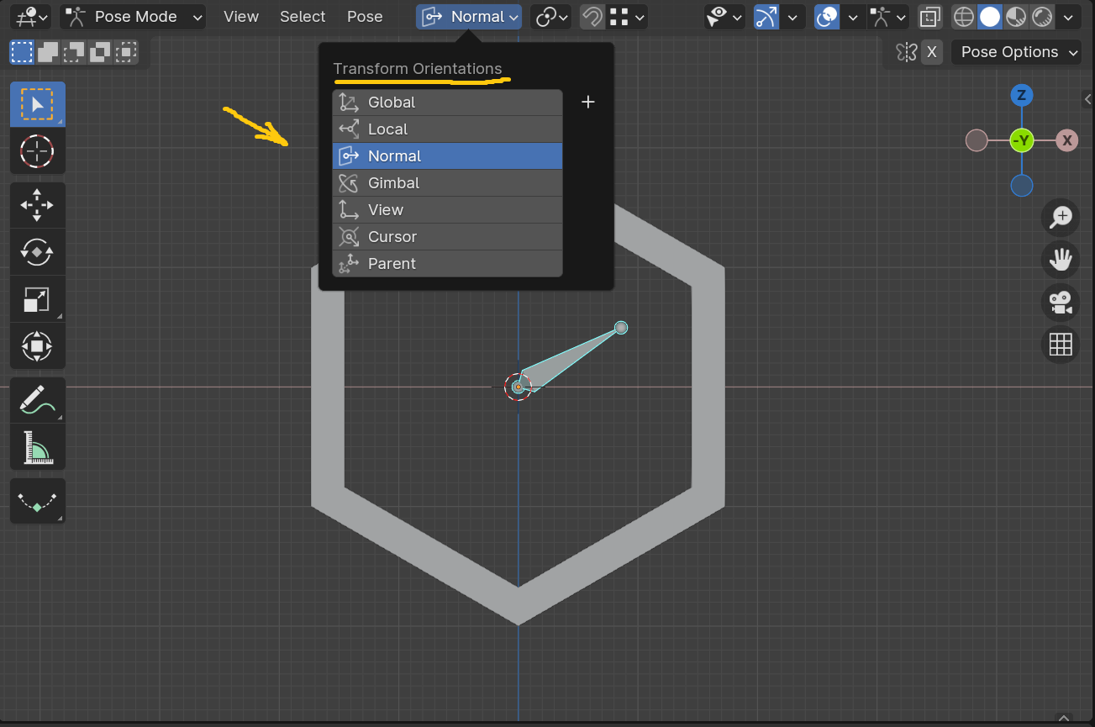Expand the gizmo settings dropdown arrow
1095x727 pixels.
click(792, 17)
